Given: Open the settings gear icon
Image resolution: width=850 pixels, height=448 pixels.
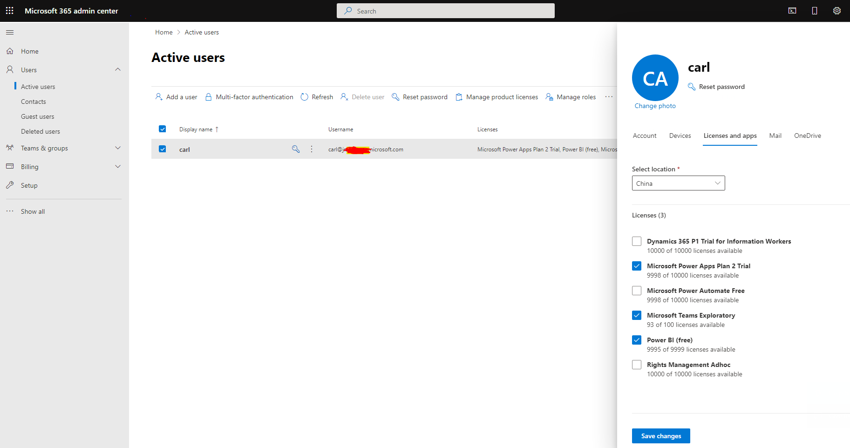Looking at the screenshot, I should coord(837,11).
